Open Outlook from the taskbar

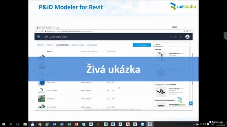point(54,124)
